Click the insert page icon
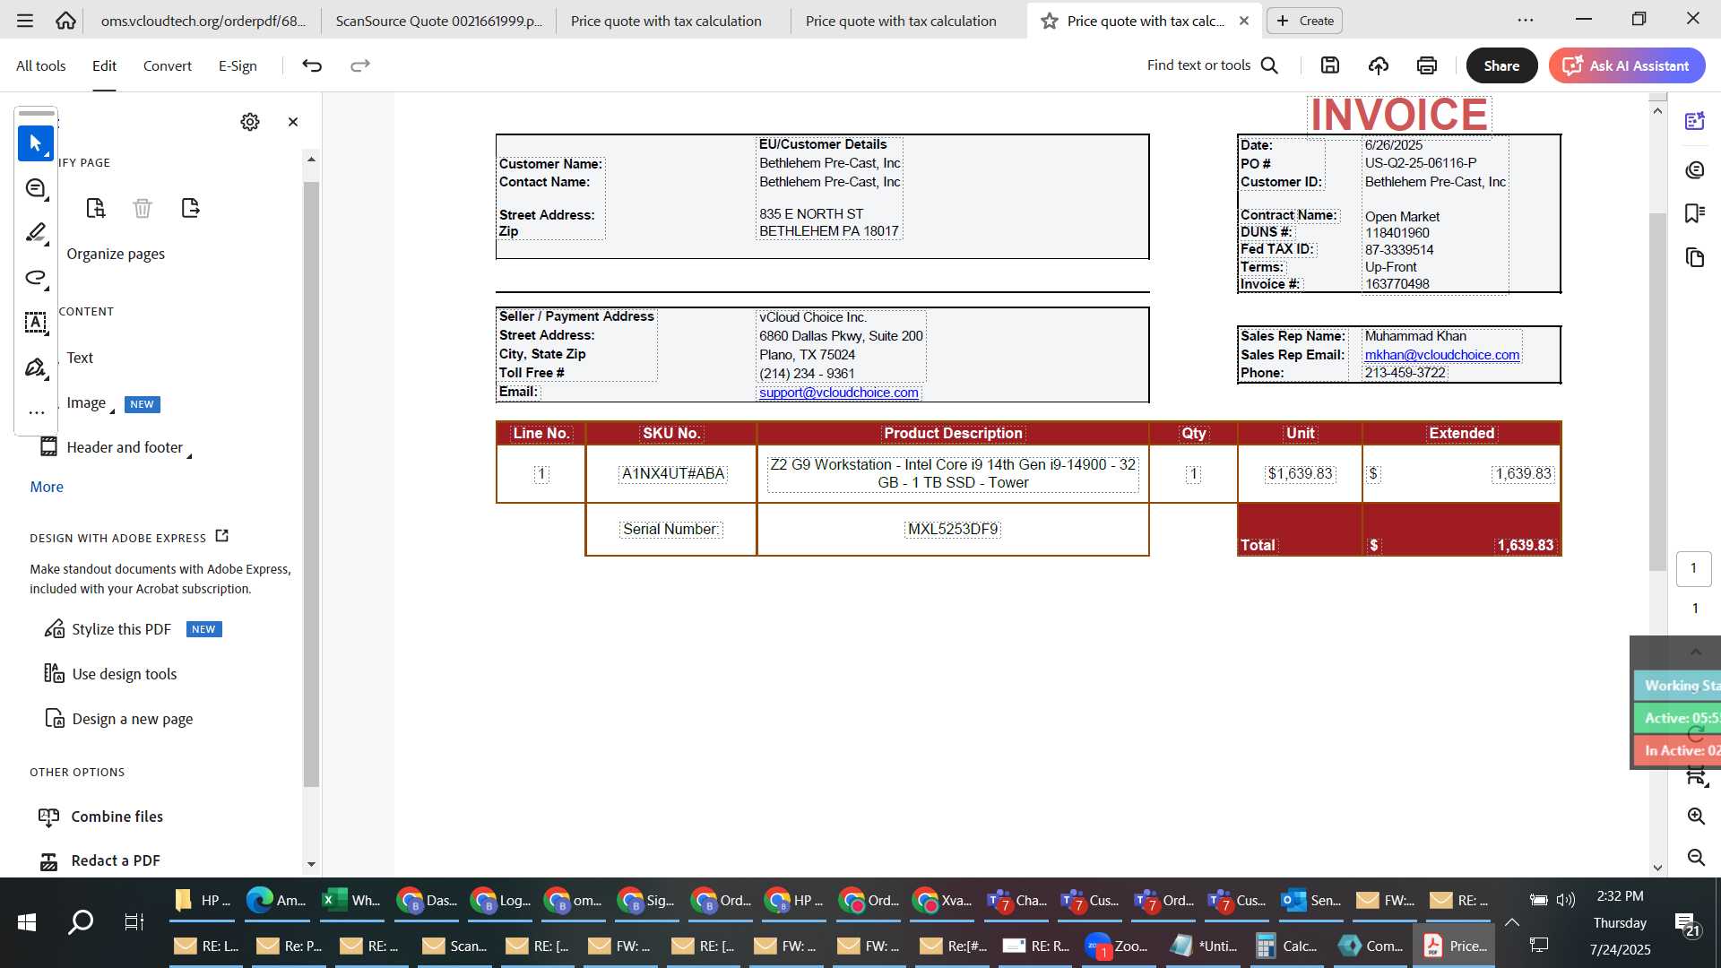The width and height of the screenshot is (1721, 968). [x=96, y=208]
